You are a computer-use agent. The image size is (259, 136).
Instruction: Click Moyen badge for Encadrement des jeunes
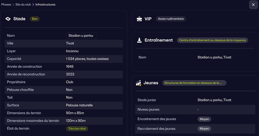point(204,119)
